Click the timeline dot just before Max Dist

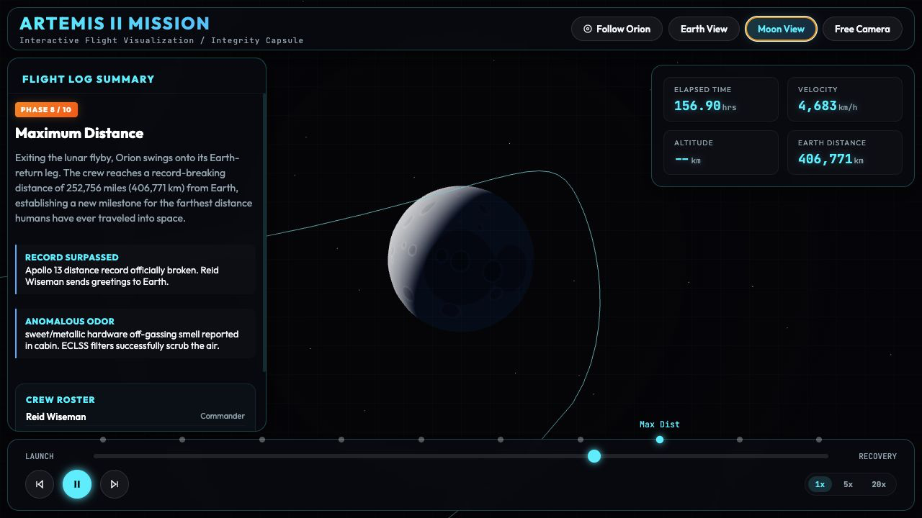(581, 440)
